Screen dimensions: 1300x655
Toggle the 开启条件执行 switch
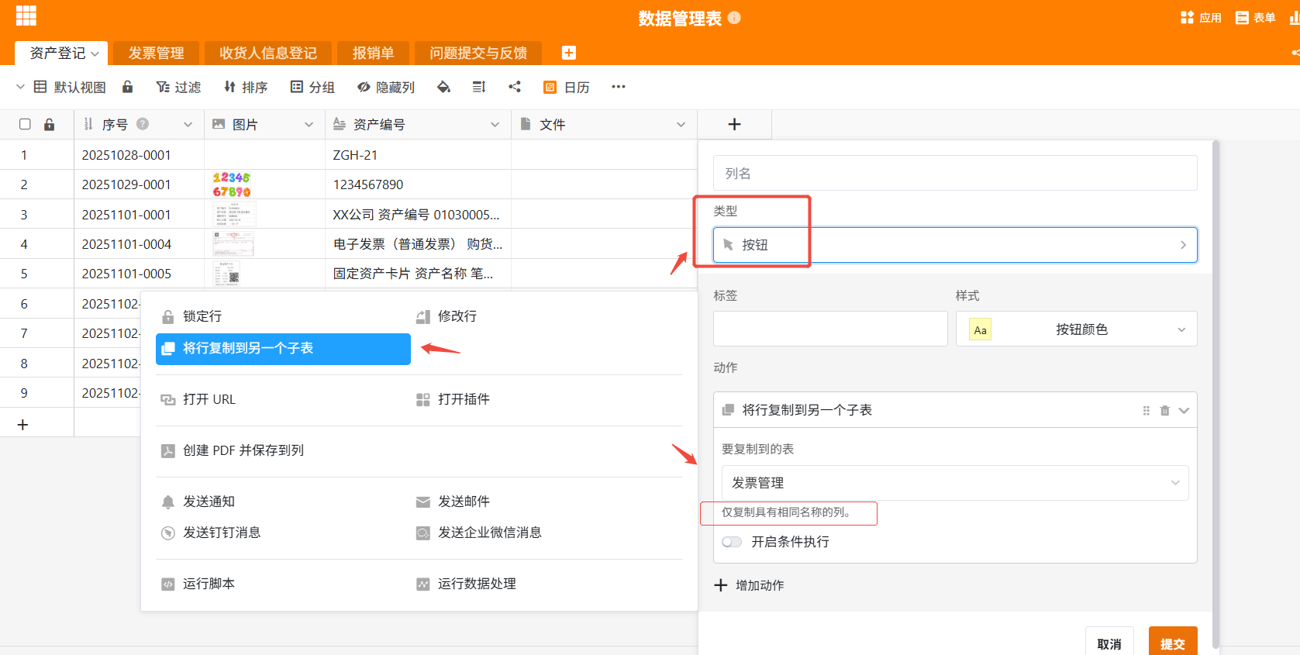731,542
